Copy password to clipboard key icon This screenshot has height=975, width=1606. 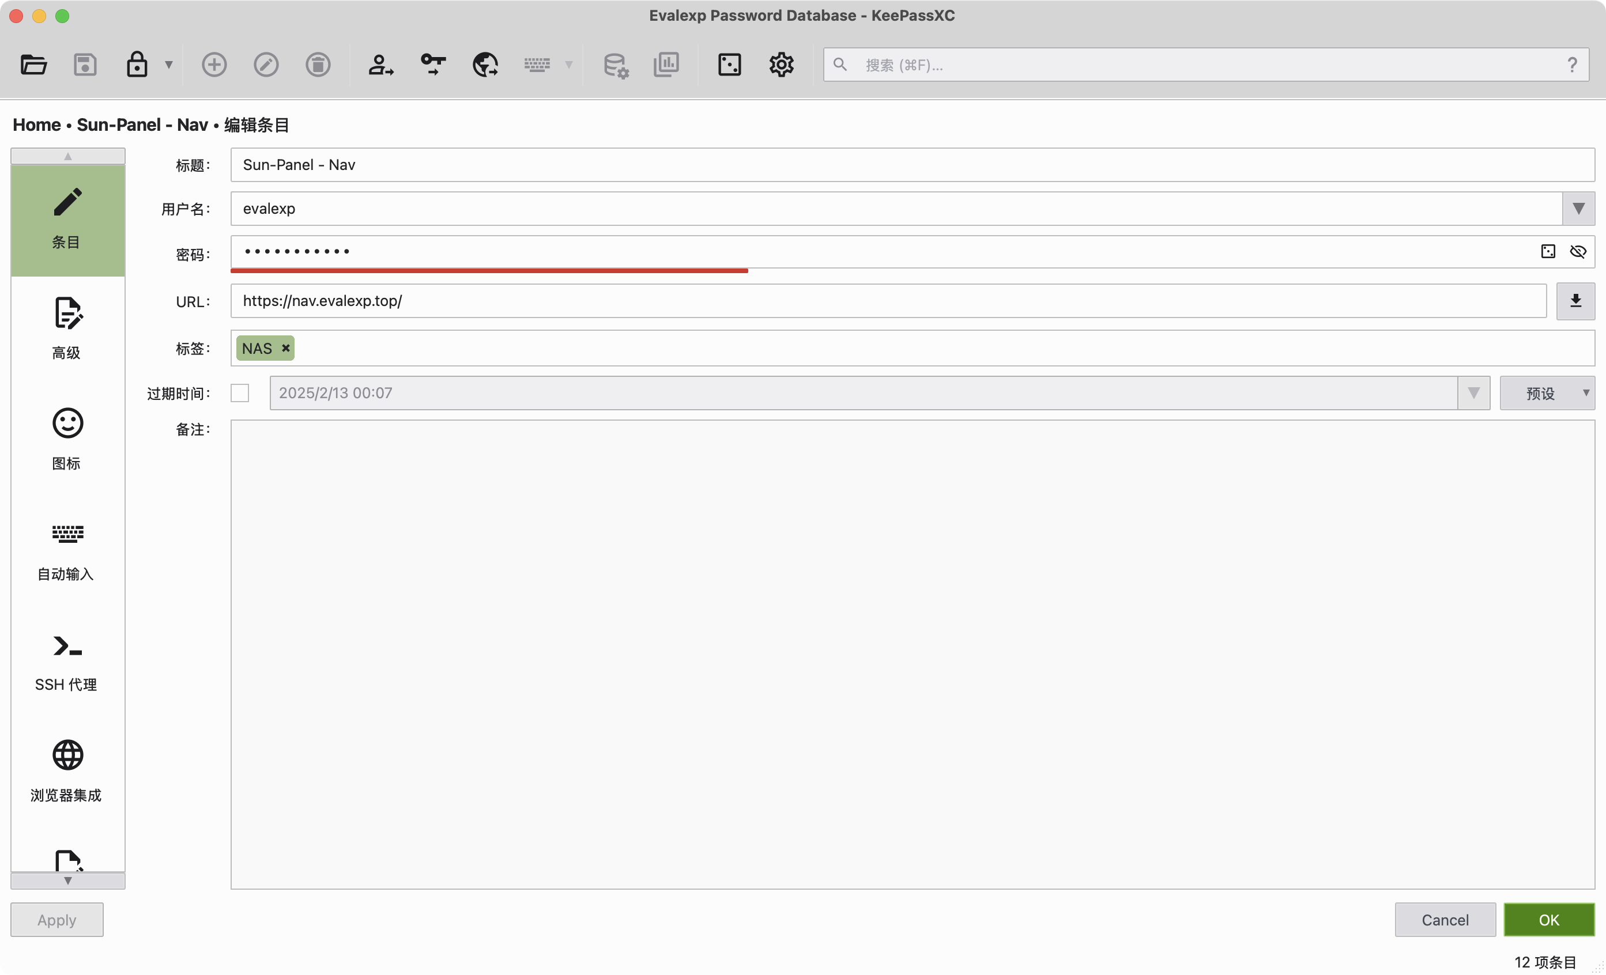(x=433, y=65)
